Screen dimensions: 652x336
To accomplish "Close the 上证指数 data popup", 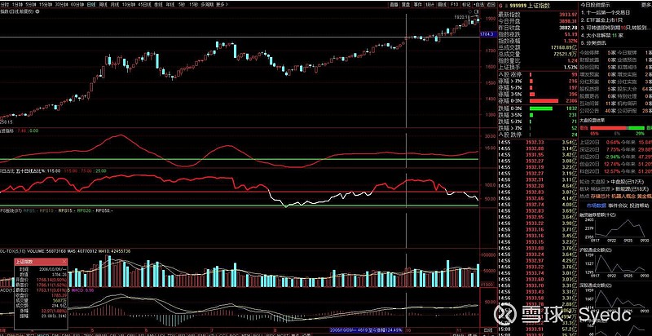I will tap(64, 262).
